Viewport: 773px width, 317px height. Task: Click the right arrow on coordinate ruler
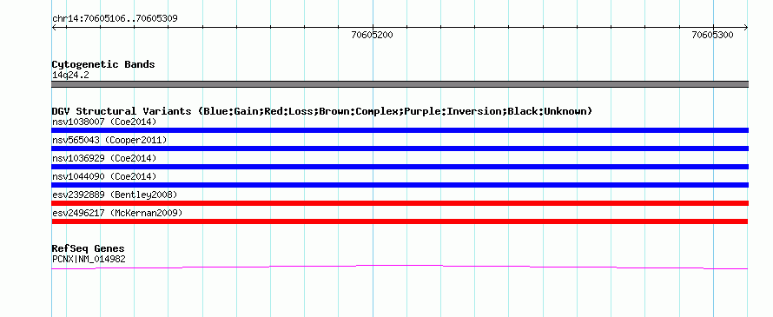(746, 28)
